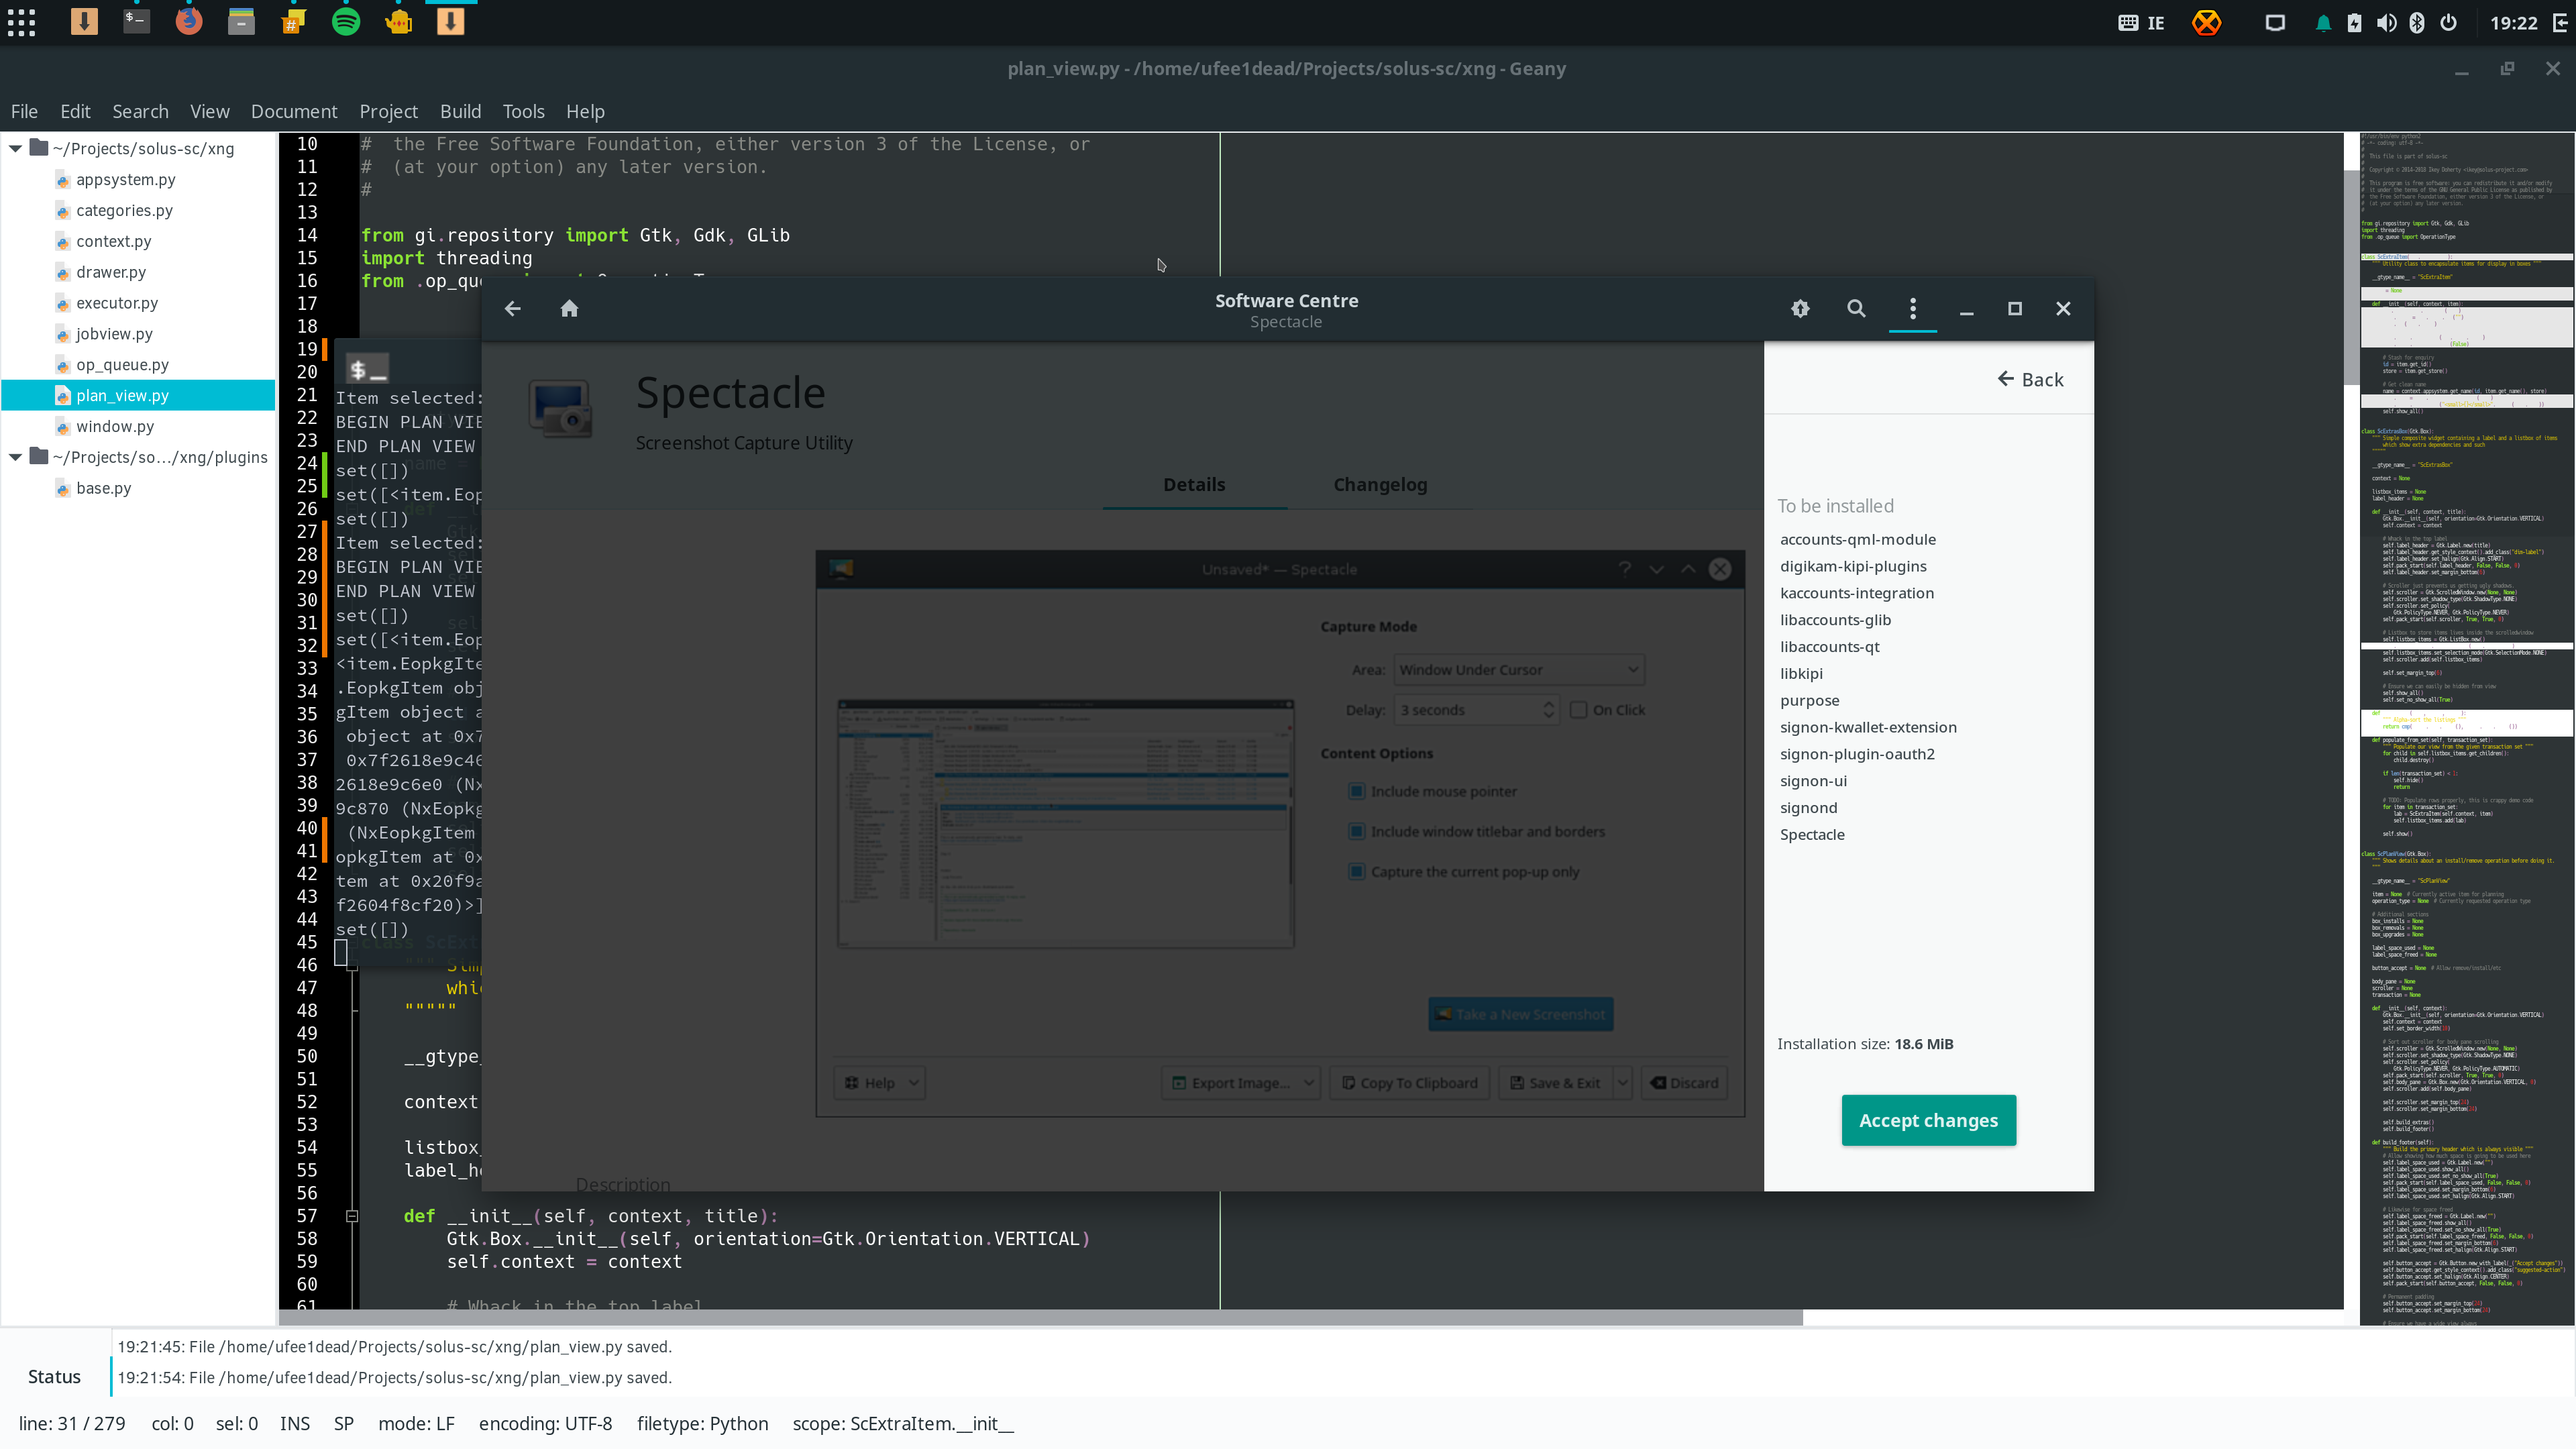
Task: Open the network status indicator
Action: [2275, 22]
